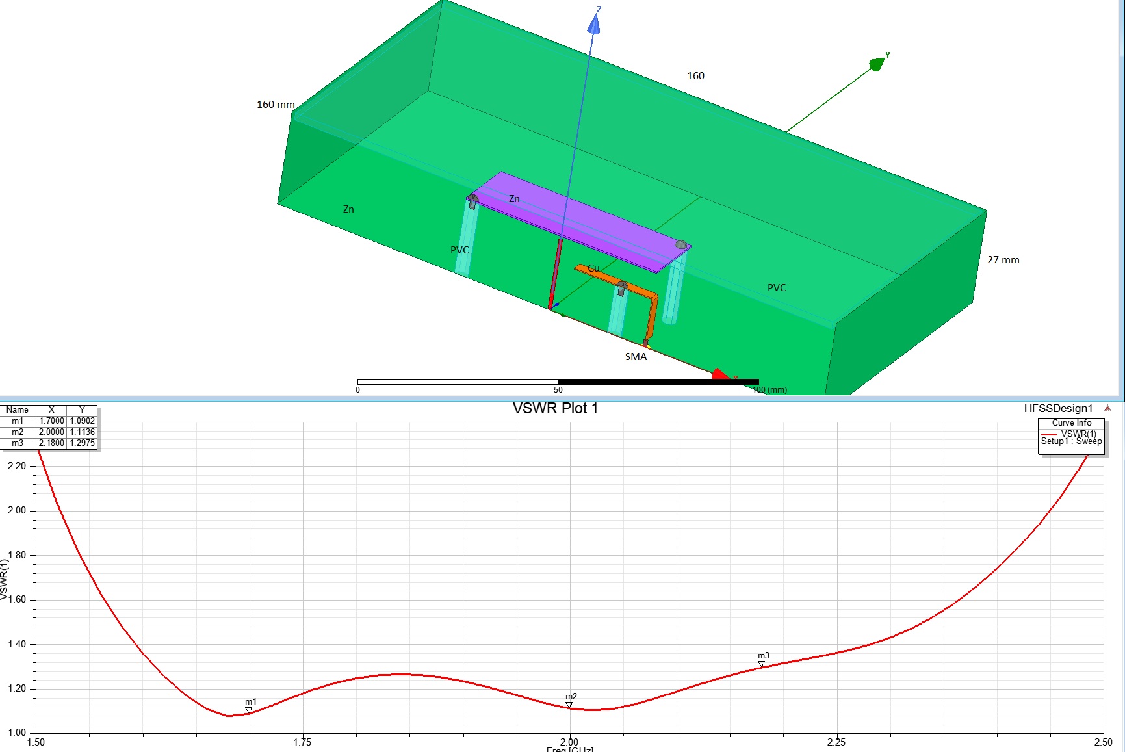1125x752 pixels.
Task: Select the m3 marker triangle on the curve
Action: 761,664
